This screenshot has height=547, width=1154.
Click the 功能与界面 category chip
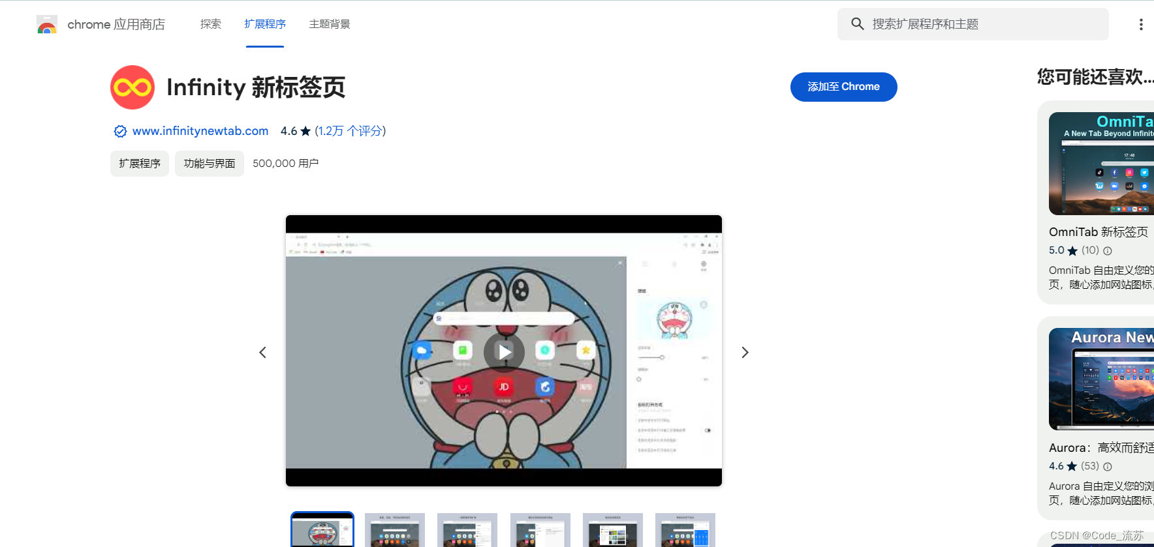pos(210,164)
